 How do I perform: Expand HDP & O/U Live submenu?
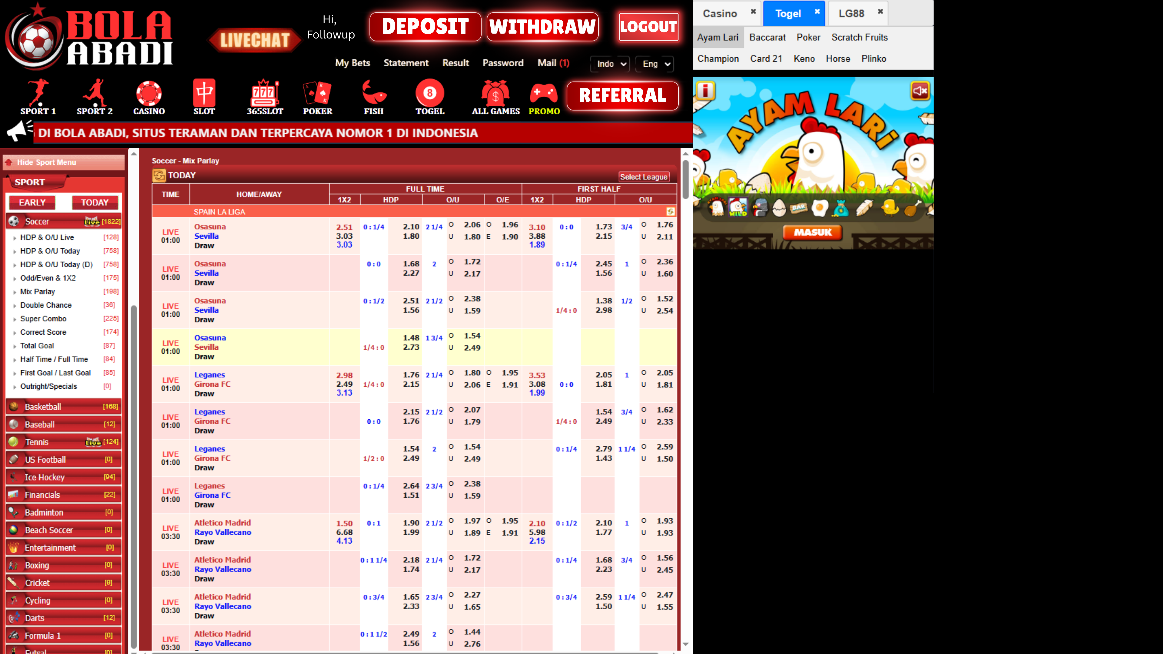coord(47,237)
